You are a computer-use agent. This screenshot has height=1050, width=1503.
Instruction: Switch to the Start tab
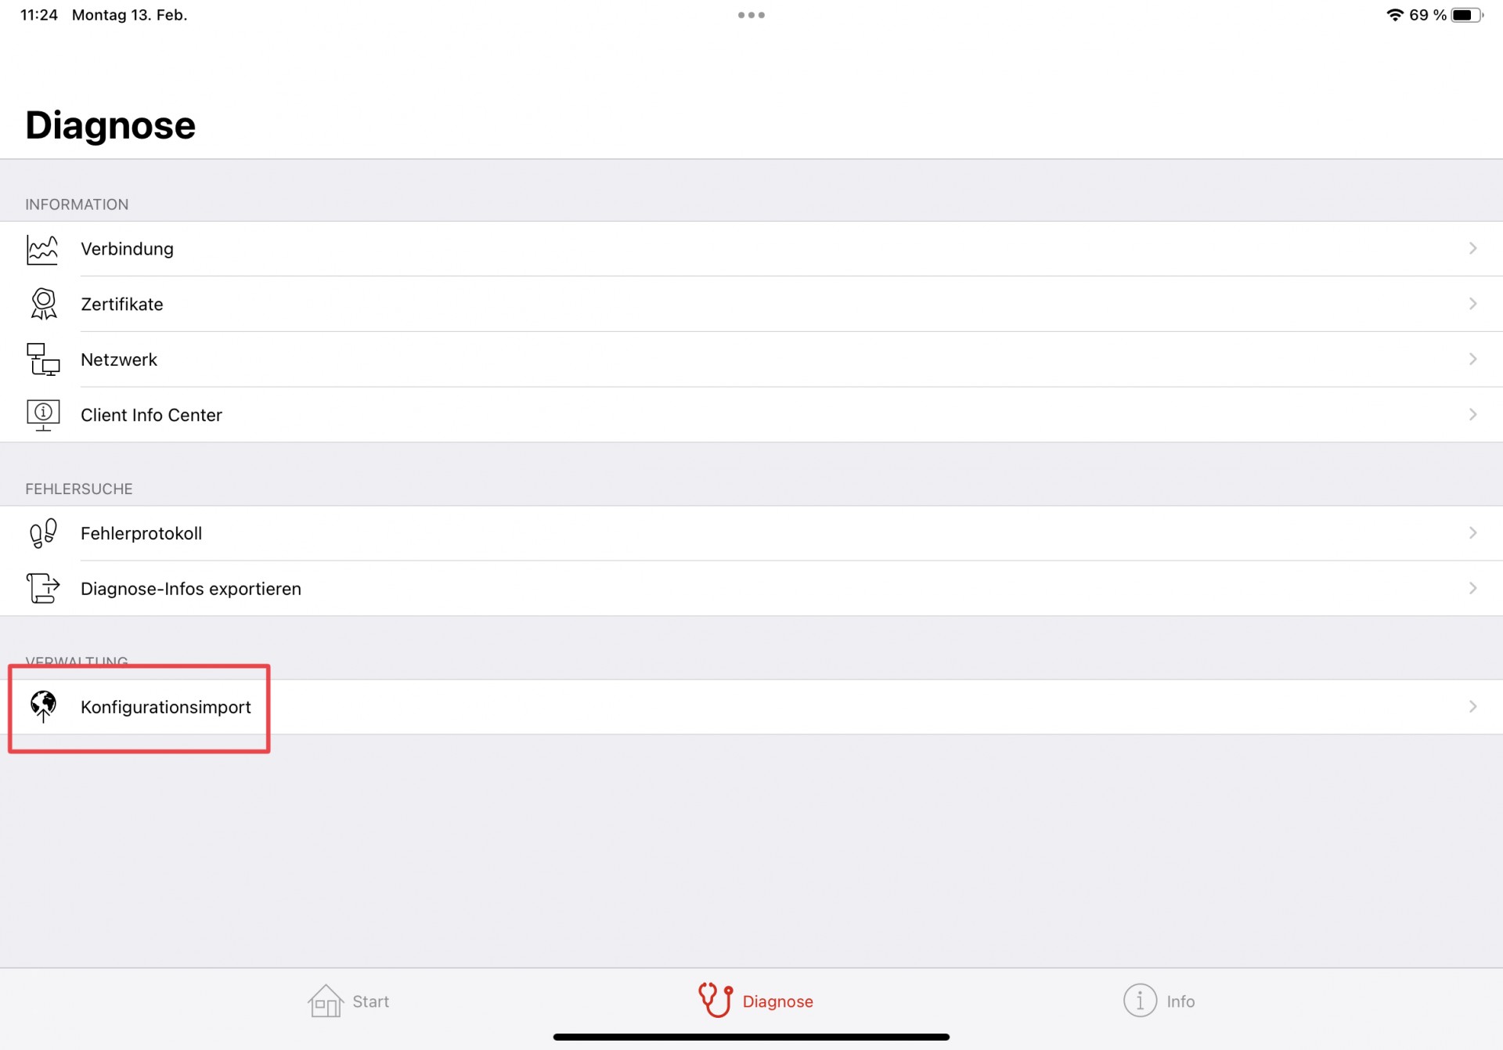[x=348, y=1001]
